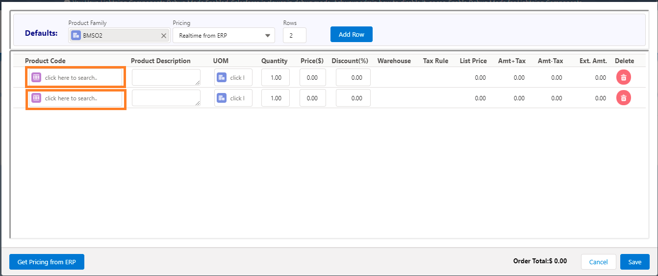Screen dimensions: 658x276
Task: Click first row Amt-Tax value 0.00
Action: click(x=557, y=78)
